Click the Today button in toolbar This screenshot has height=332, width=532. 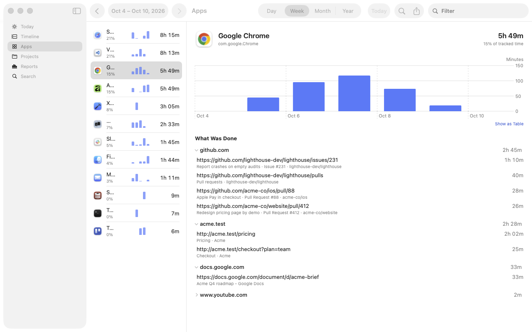tap(379, 11)
